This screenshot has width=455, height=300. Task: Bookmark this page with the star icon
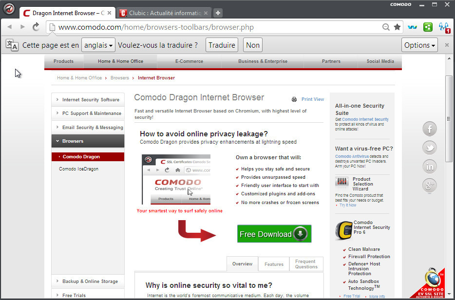(x=397, y=27)
